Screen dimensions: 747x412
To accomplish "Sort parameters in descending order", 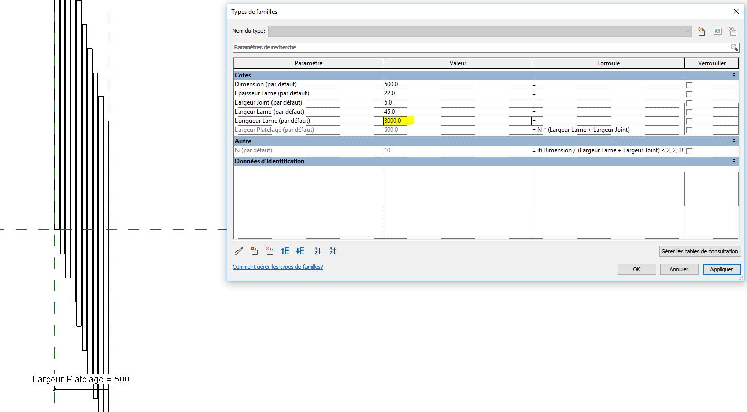I will click(x=333, y=251).
